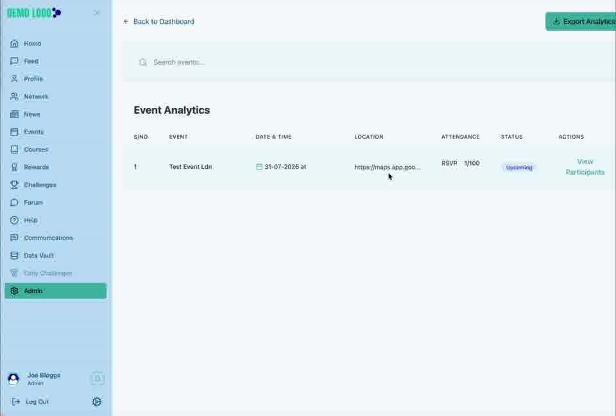616x416 pixels.
Task: Open the Forum page
Action: click(x=55, y=202)
